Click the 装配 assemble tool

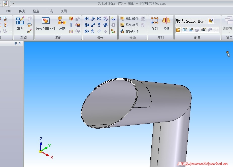(x=62, y=23)
